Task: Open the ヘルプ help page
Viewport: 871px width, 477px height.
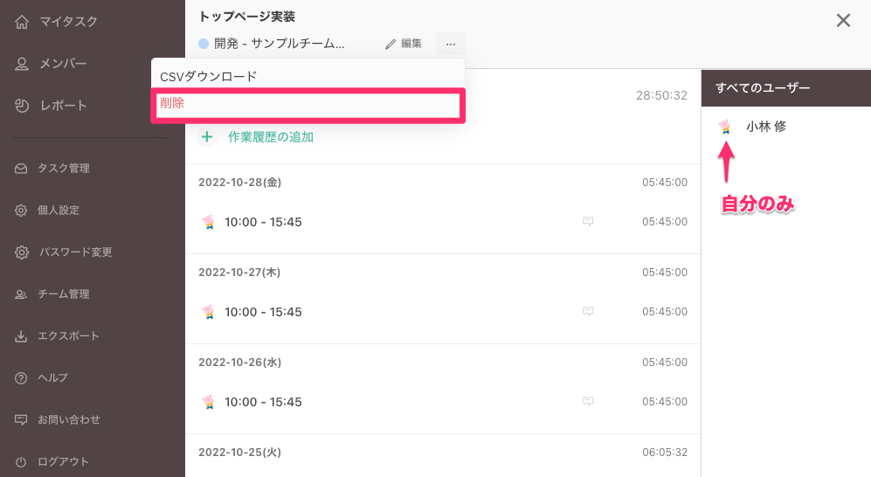Action: coord(52,378)
